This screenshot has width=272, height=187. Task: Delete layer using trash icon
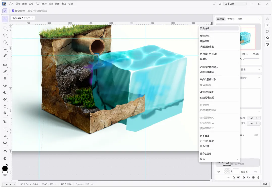258,177
